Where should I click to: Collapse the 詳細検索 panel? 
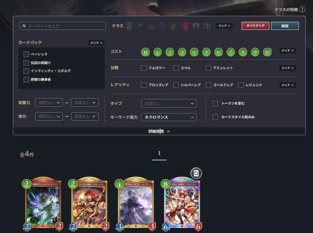click(159, 131)
